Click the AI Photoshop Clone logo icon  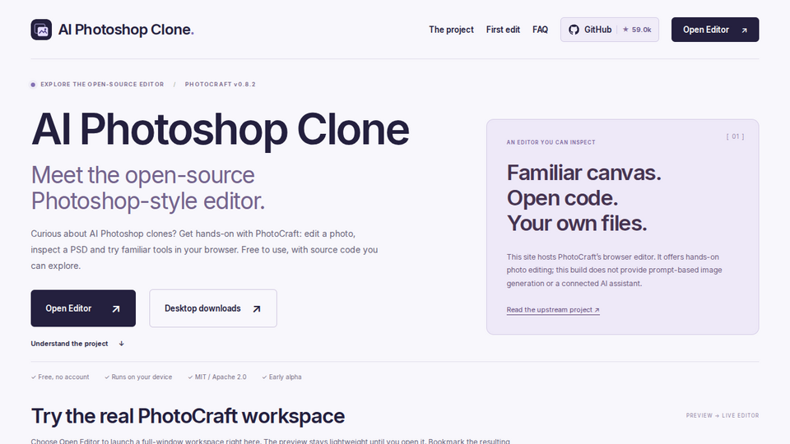[x=41, y=30]
